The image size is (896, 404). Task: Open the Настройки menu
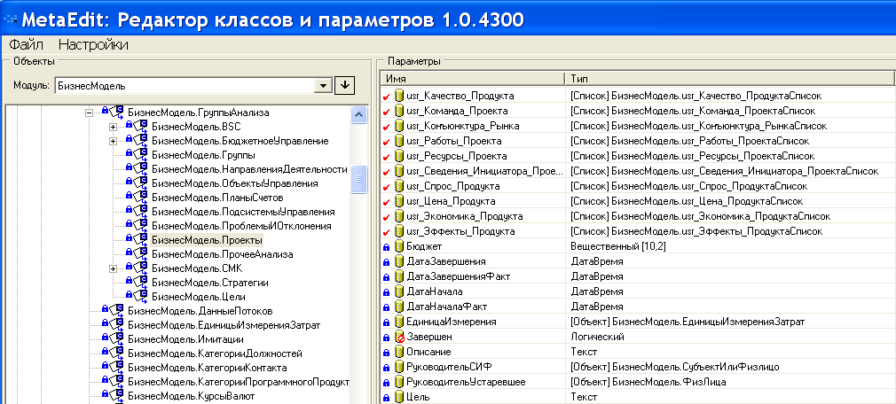(93, 44)
